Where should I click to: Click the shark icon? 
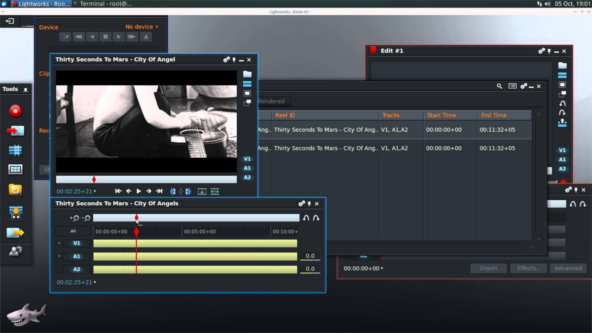(26, 314)
